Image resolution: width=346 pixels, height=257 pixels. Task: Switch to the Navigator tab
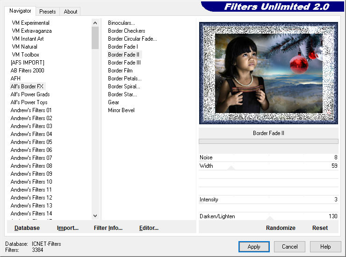(20, 11)
